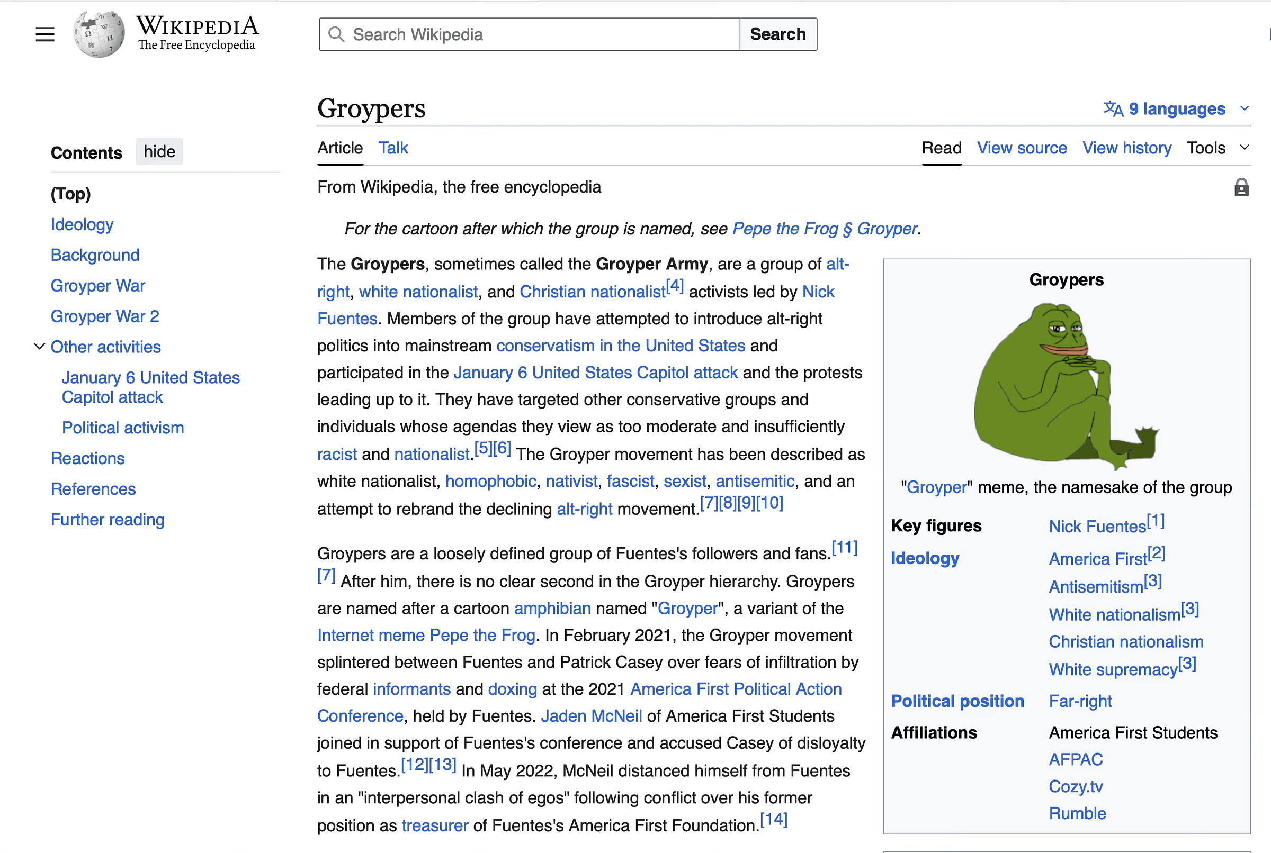1271x853 pixels.
Task: Switch to the Talk tab
Action: click(x=393, y=148)
